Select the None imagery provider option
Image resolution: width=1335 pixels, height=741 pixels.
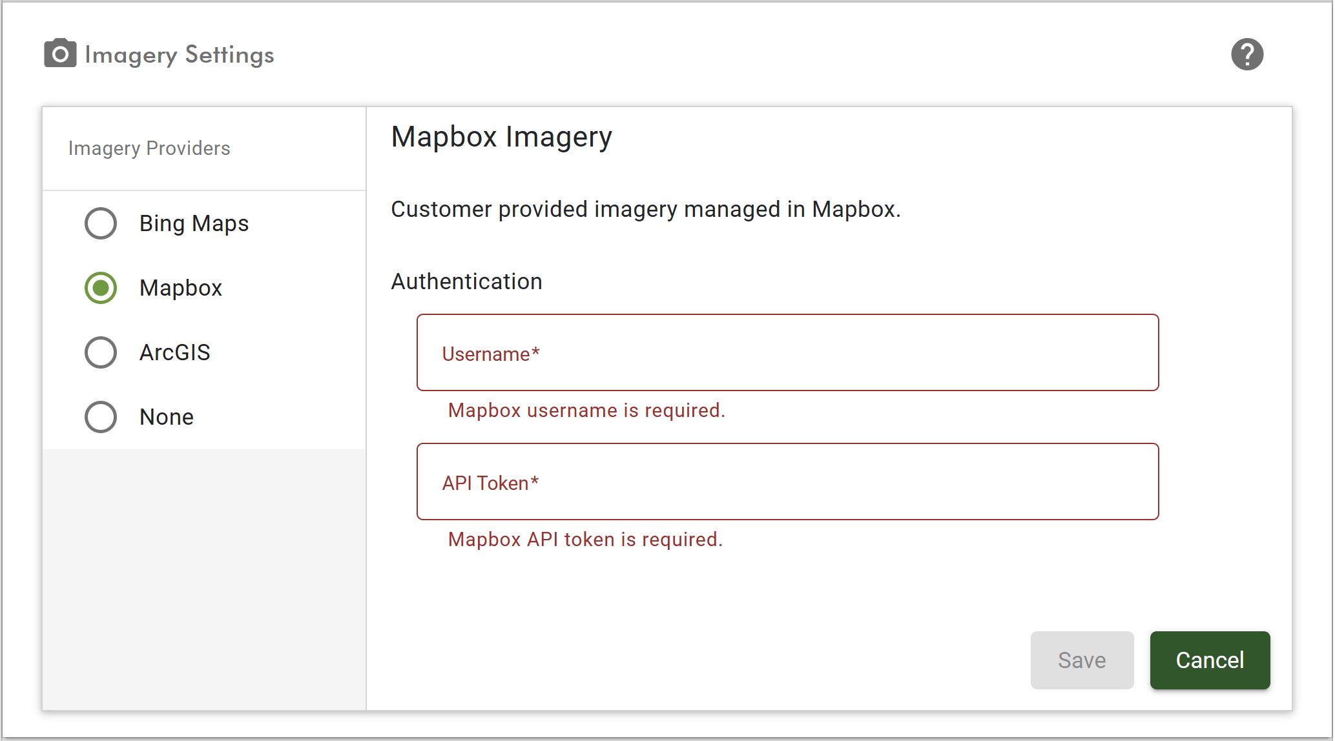[x=101, y=417]
